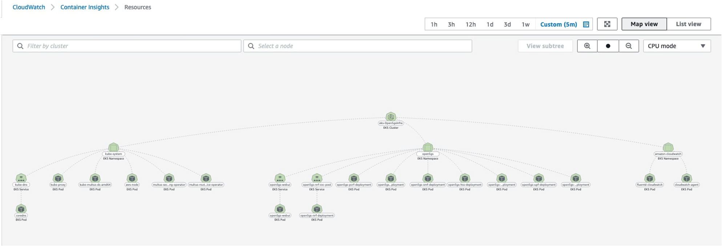Select the 1h time range

[434, 24]
